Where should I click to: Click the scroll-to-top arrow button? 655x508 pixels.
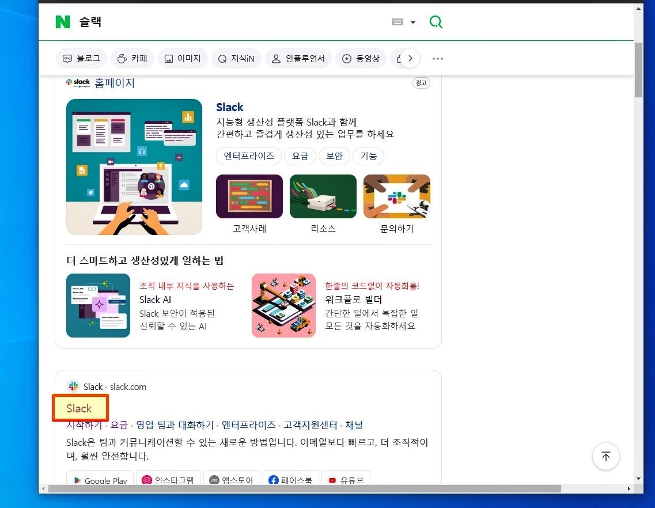tap(605, 456)
